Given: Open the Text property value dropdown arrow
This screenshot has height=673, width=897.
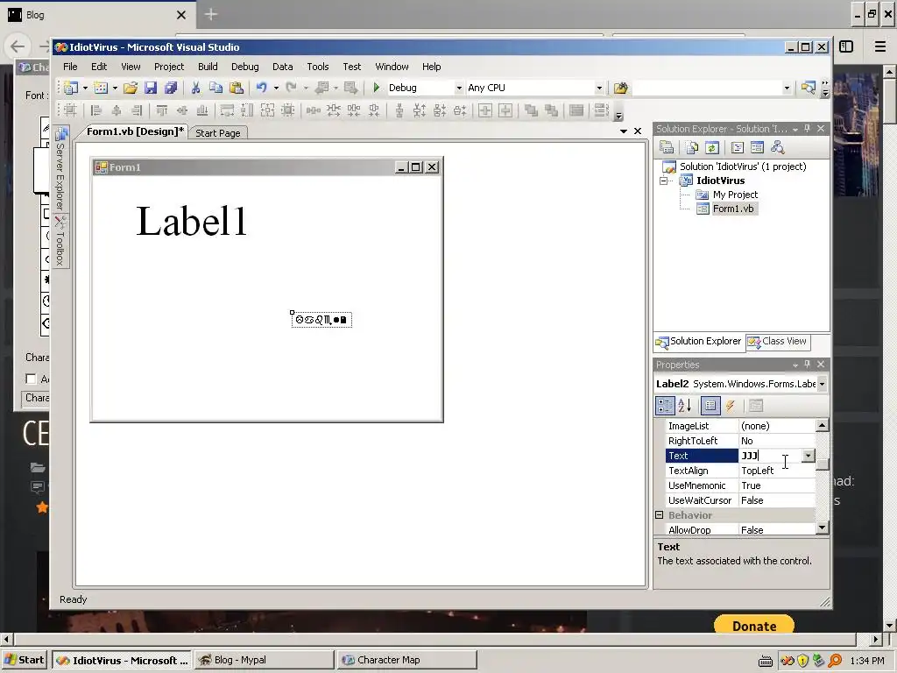Looking at the screenshot, I should [808, 456].
